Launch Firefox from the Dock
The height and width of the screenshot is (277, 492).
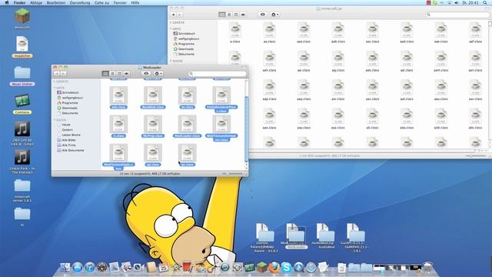click(274, 267)
